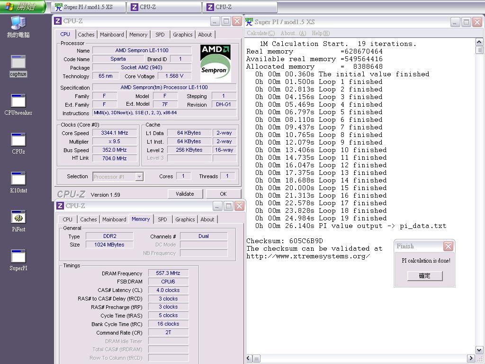The width and height of the screenshot is (485, 364).
Task: Open the About menu in Super PI
Action: point(293,33)
